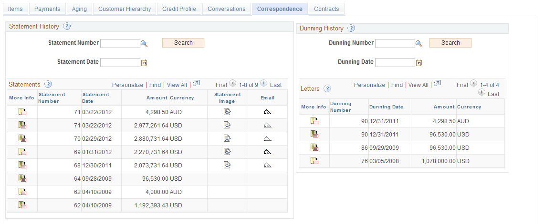Viewport: 544px width, 224px height.
Task: Open Statement Date calendar picker
Action: coord(144,63)
